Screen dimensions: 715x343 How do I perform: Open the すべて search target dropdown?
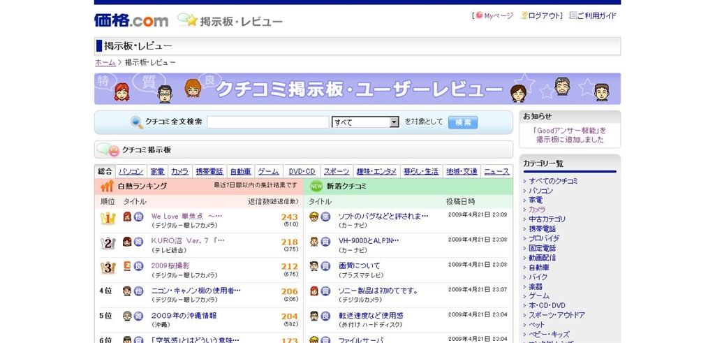tap(365, 122)
